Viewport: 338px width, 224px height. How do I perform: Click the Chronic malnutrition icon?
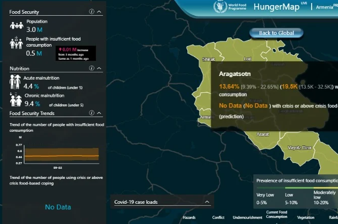15,99
